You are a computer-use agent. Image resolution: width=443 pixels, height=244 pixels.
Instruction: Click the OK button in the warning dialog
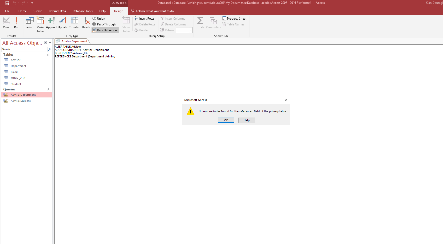(x=226, y=120)
